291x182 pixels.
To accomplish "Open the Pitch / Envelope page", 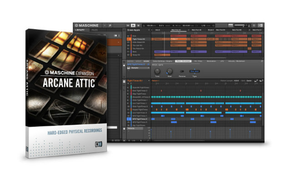I will [183, 61].
